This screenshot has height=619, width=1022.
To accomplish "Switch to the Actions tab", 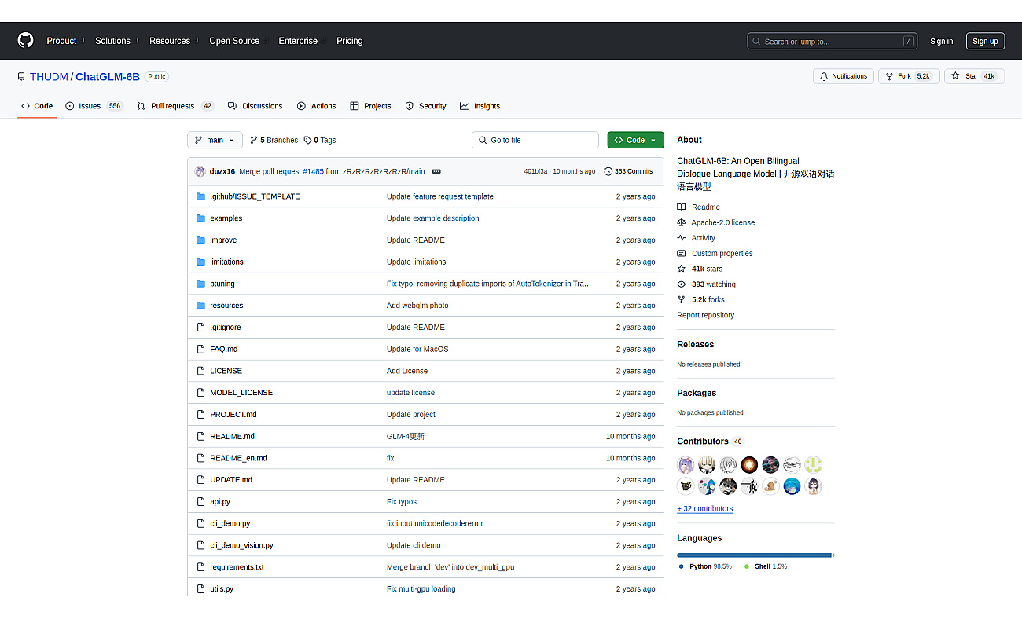I will coord(317,106).
